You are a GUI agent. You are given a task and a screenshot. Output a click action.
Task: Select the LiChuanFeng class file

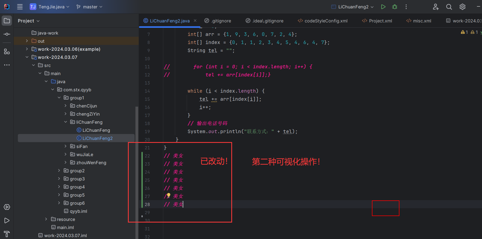(93, 130)
